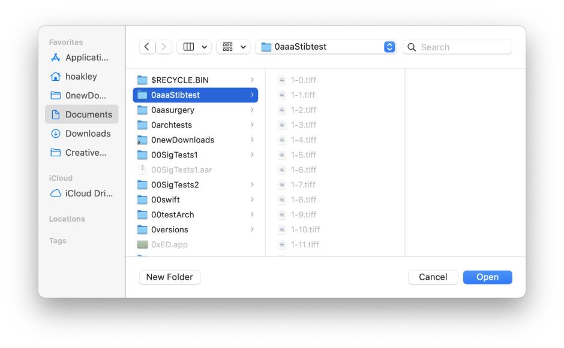Expand the 0aasurgery folder chevron
Image resolution: width=564 pixels, height=348 pixels.
coord(252,110)
